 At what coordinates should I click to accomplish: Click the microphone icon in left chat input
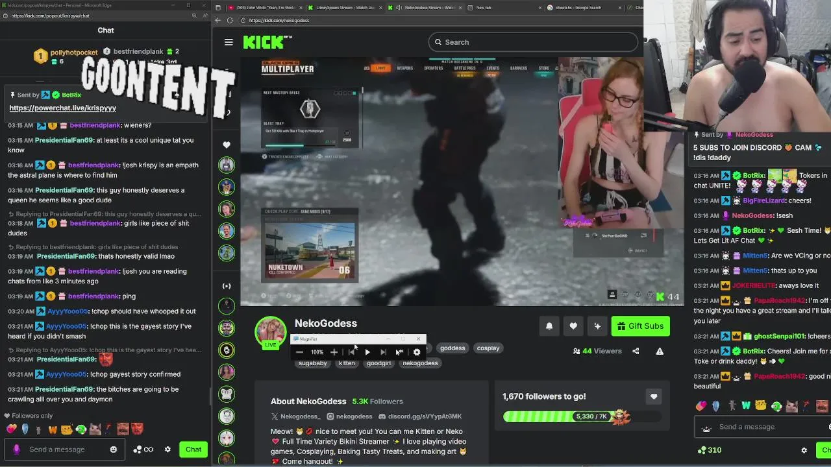point(16,449)
